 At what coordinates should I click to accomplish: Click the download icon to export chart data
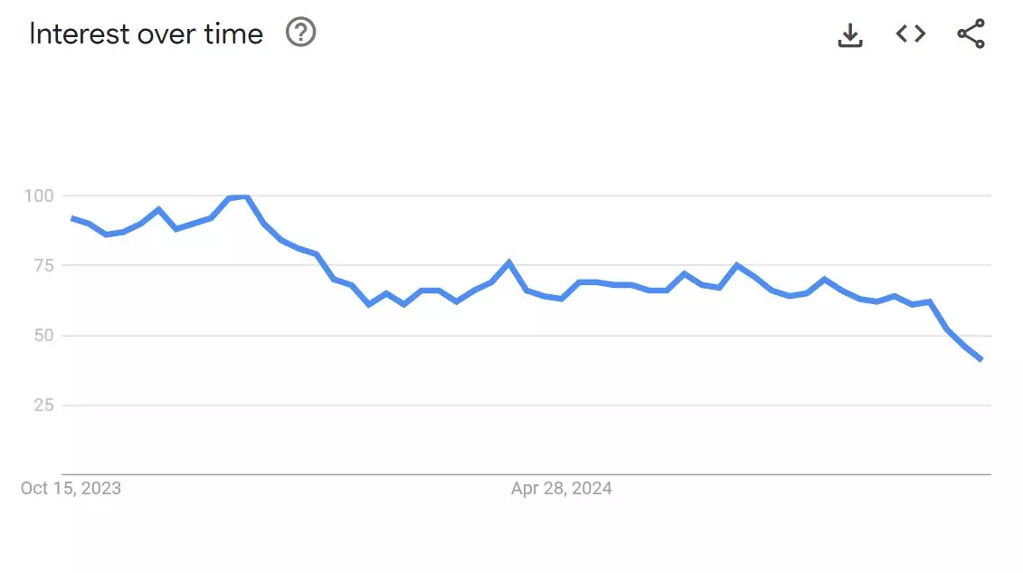[x=849, y=33]
